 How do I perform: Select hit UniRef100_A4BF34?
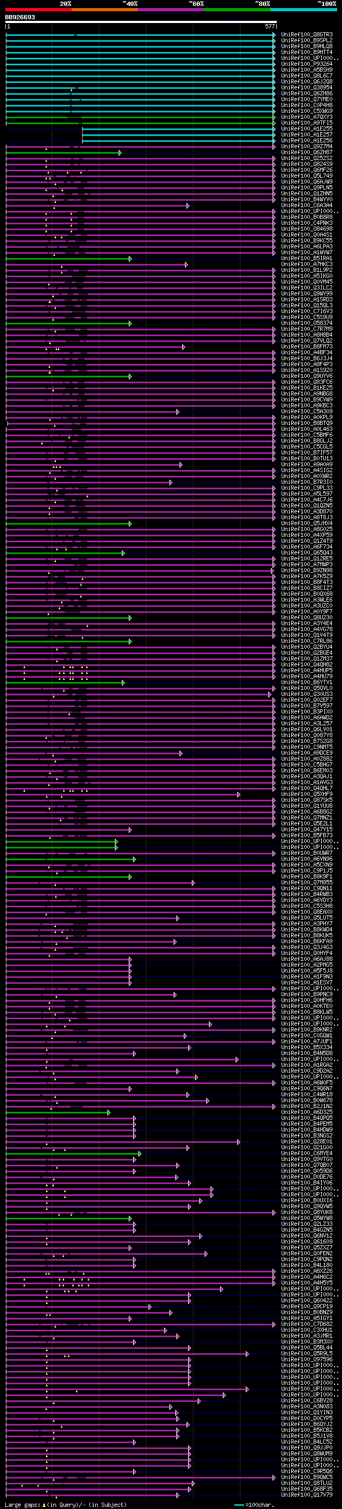[x=307, y=353]
